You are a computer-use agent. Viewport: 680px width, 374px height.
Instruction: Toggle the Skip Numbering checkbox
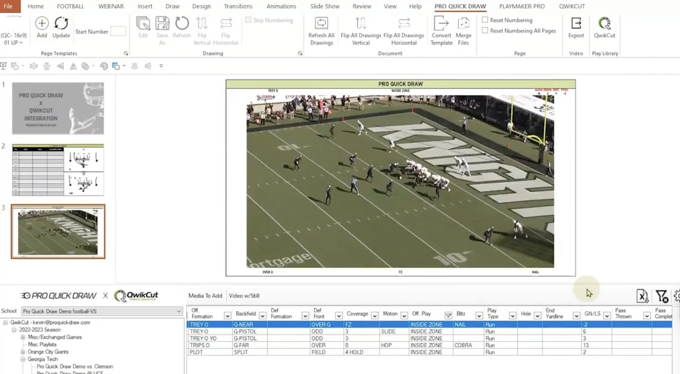coord(248,20)
